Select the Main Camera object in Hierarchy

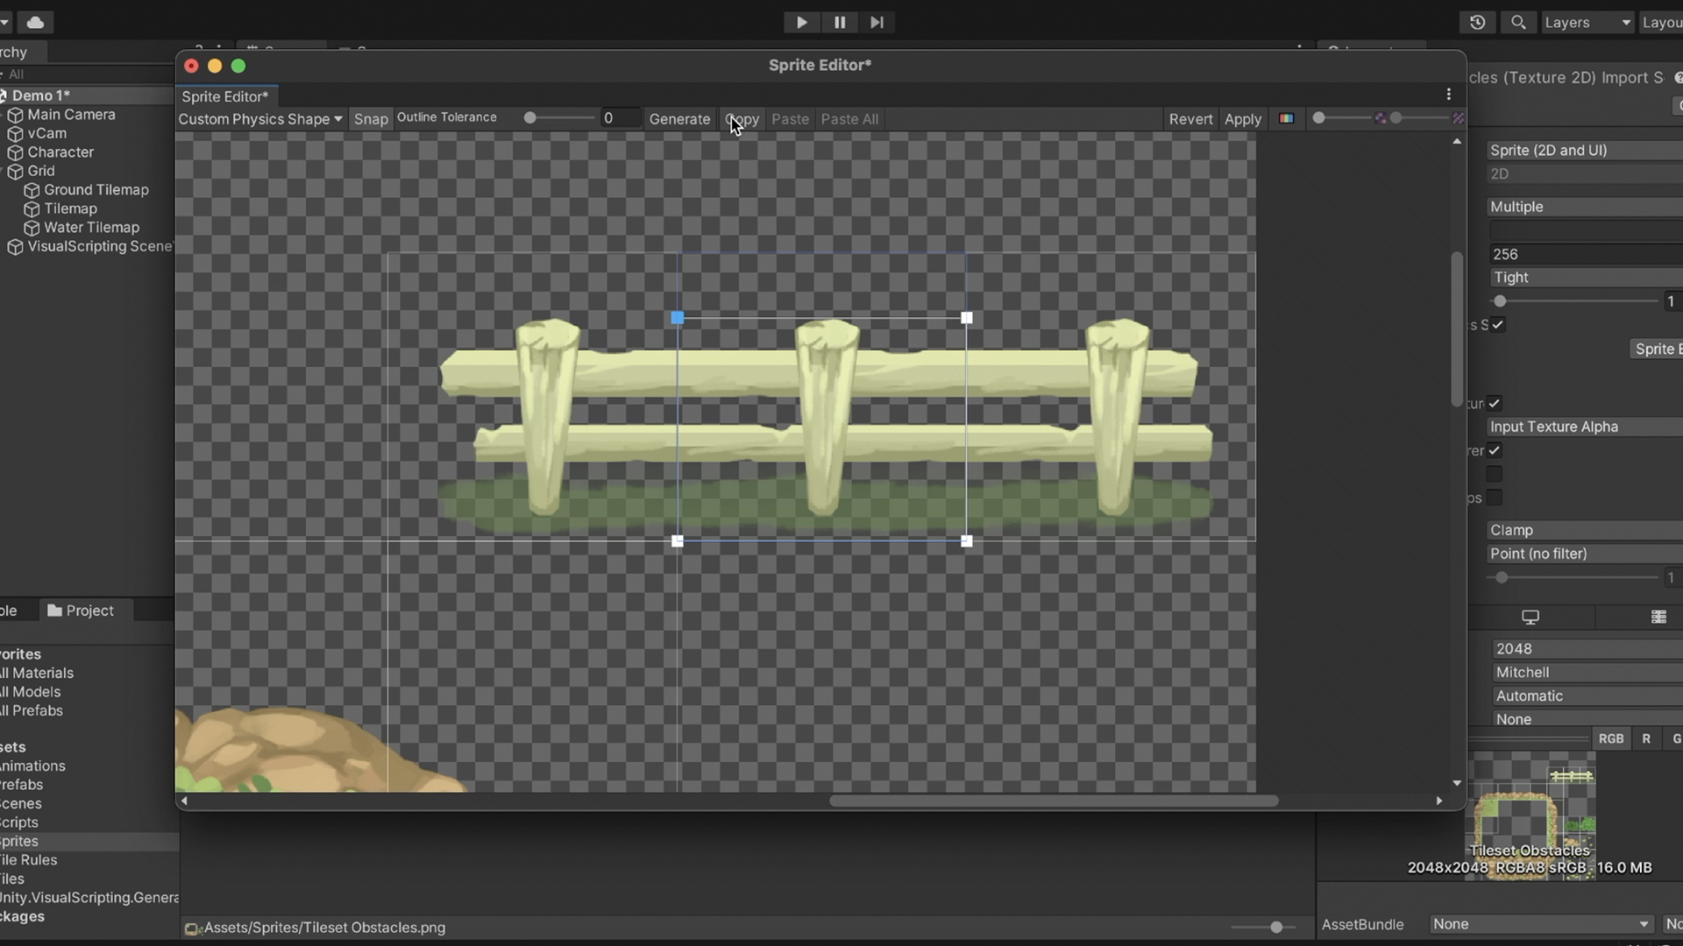point(71,115)
